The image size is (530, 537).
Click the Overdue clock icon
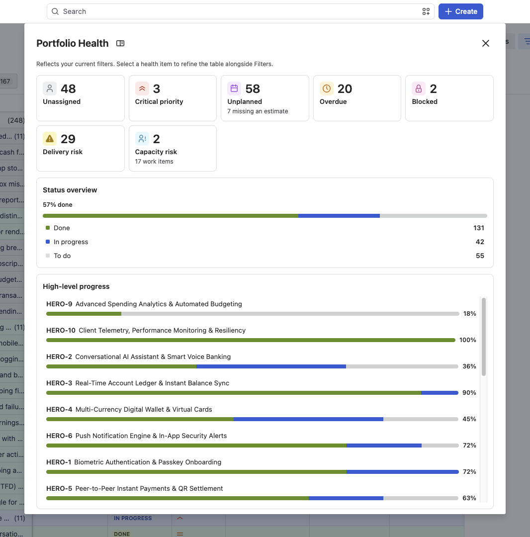[327, 89]
